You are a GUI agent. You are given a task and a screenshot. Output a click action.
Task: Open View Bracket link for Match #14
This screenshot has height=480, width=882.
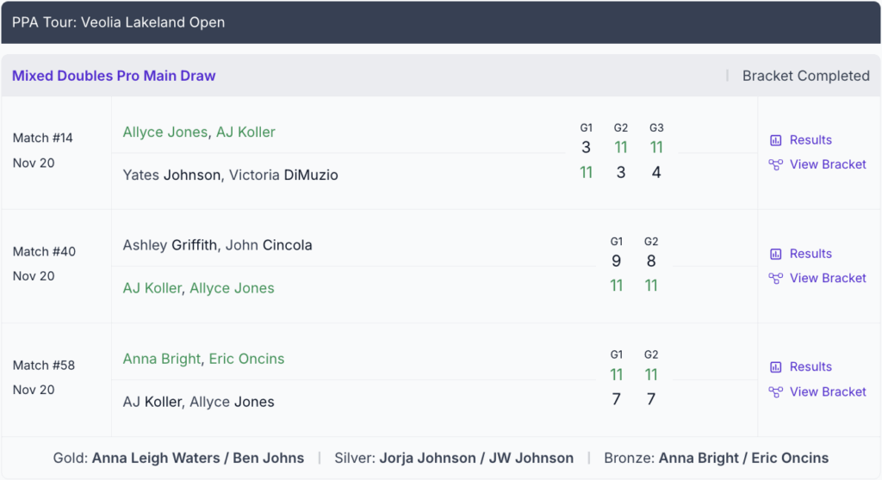pyautogui.click(x=828, y=164)
